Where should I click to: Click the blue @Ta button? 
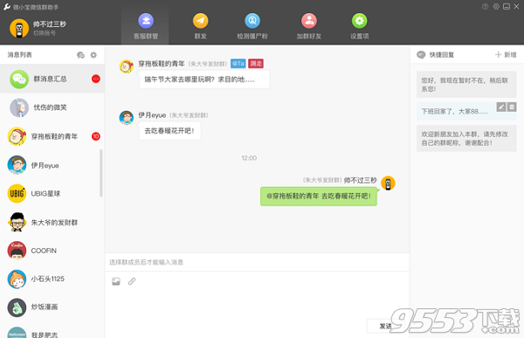click(x=238, y=64)
